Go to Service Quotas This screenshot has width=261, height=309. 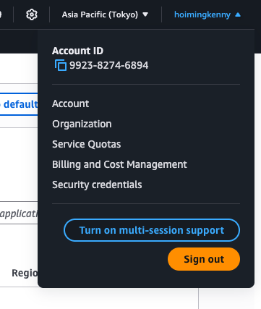point(87,144)
